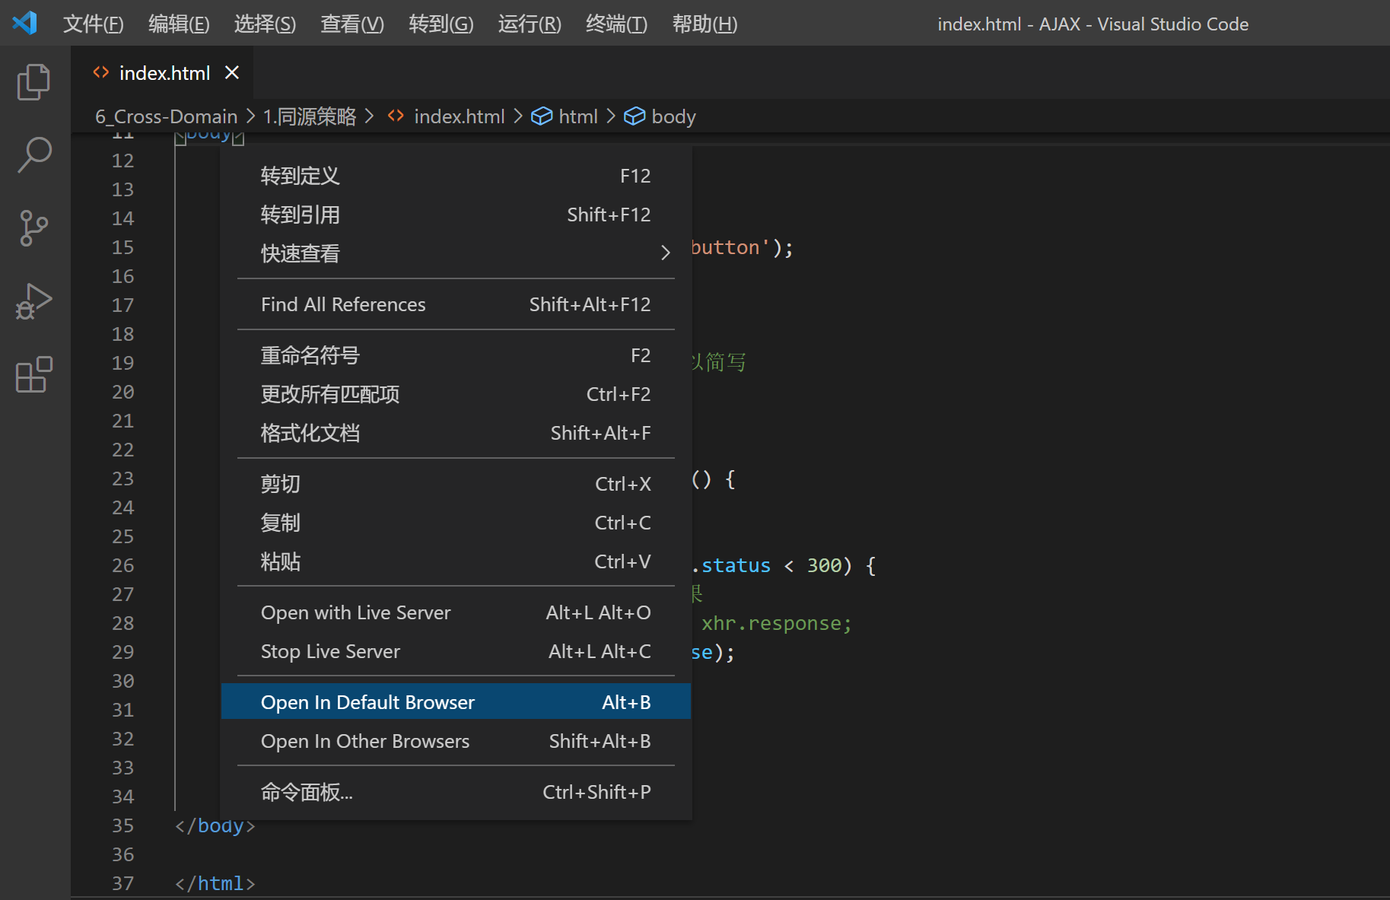Screen dimensions: 1390x900
Task: Open the 1.同源策略 breadcrumb dropdown
Action: click(309, 116)
